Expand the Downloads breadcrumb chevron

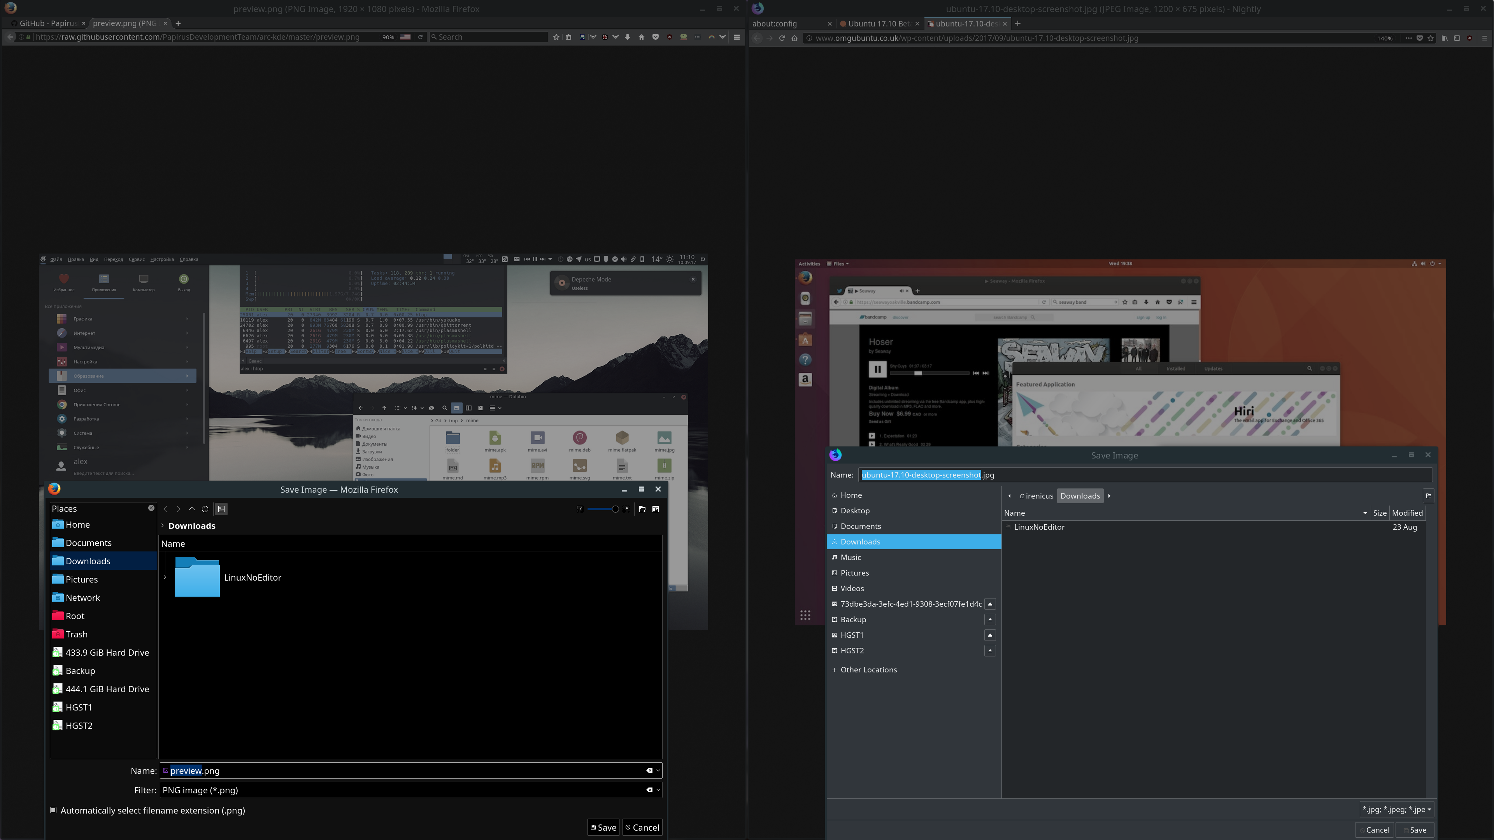[x=162, y=526]
